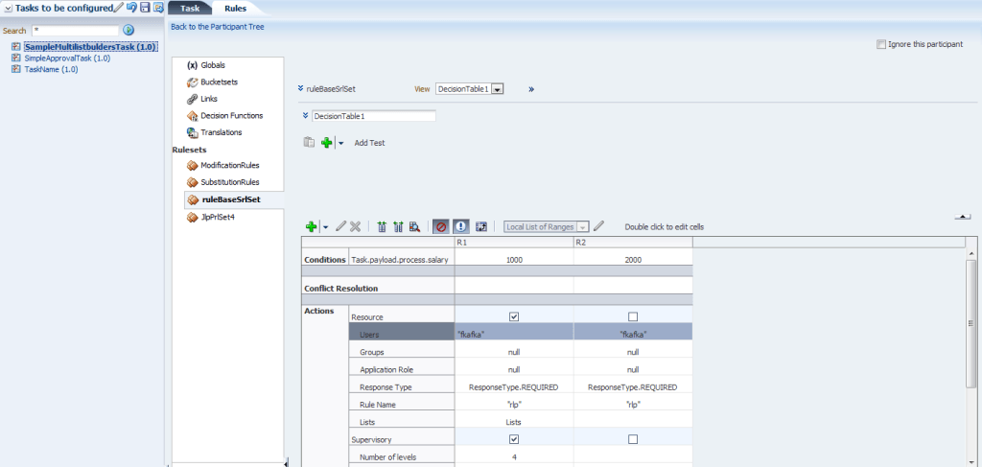The width and height of the screenshot is (982, 467).
Task: Click the pencil edit icon beside Tasks to be configured
Action: click(119, 8)
